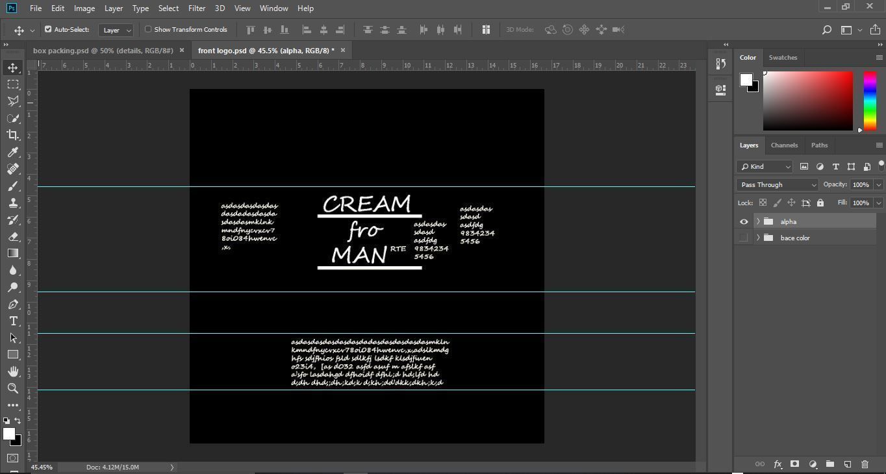
Task: Close the front logo.psd tab
Action: [x=343, y=50]
